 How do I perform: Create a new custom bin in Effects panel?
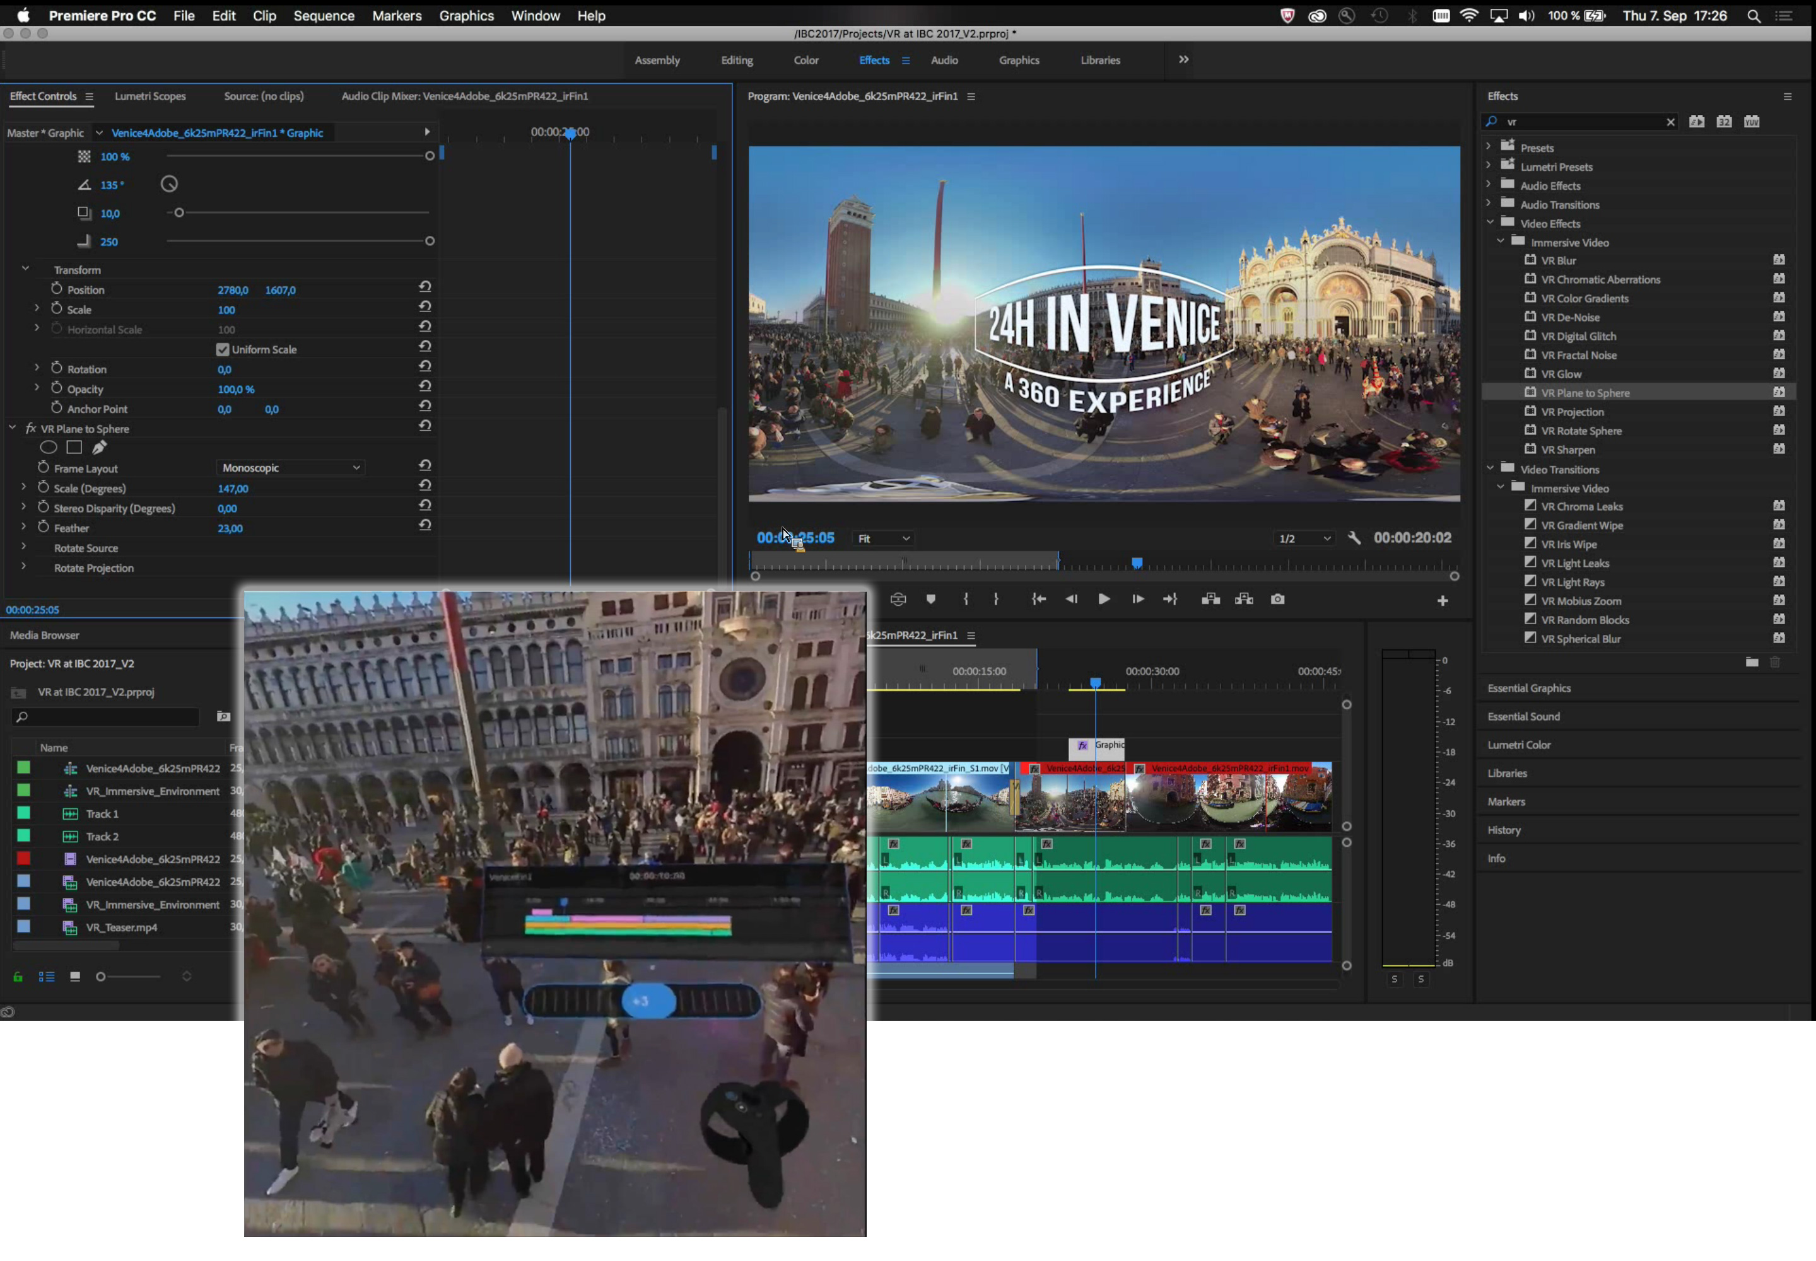coord(1752,662)
